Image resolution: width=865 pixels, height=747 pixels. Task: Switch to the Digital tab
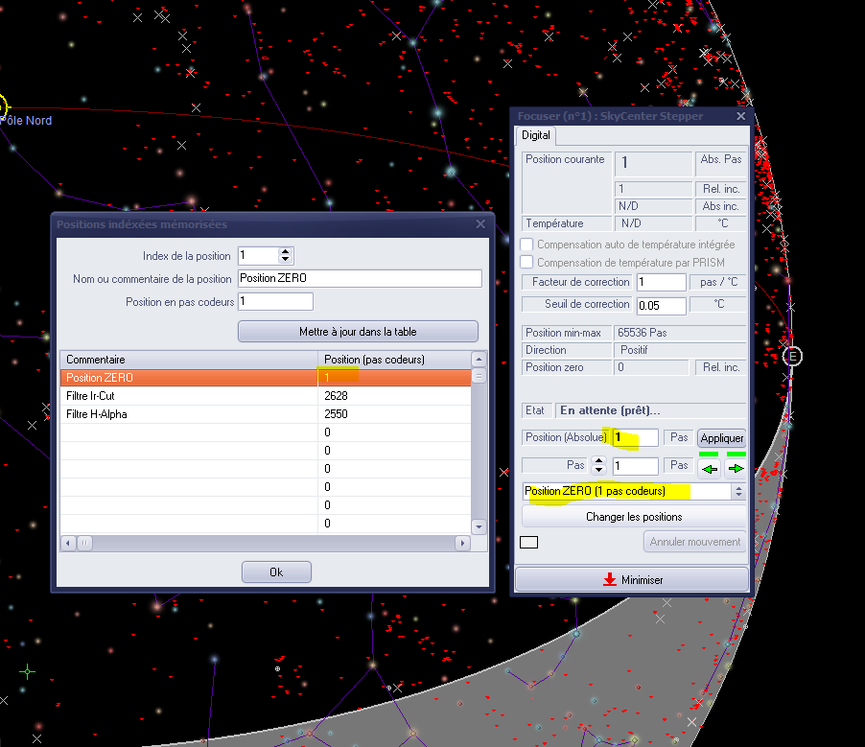tap(535, 136)
